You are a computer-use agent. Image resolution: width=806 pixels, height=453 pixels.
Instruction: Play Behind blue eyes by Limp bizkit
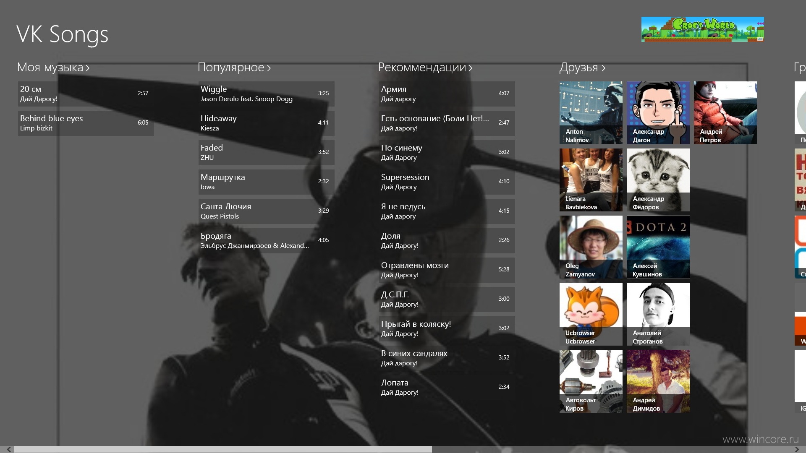point(86,123)
